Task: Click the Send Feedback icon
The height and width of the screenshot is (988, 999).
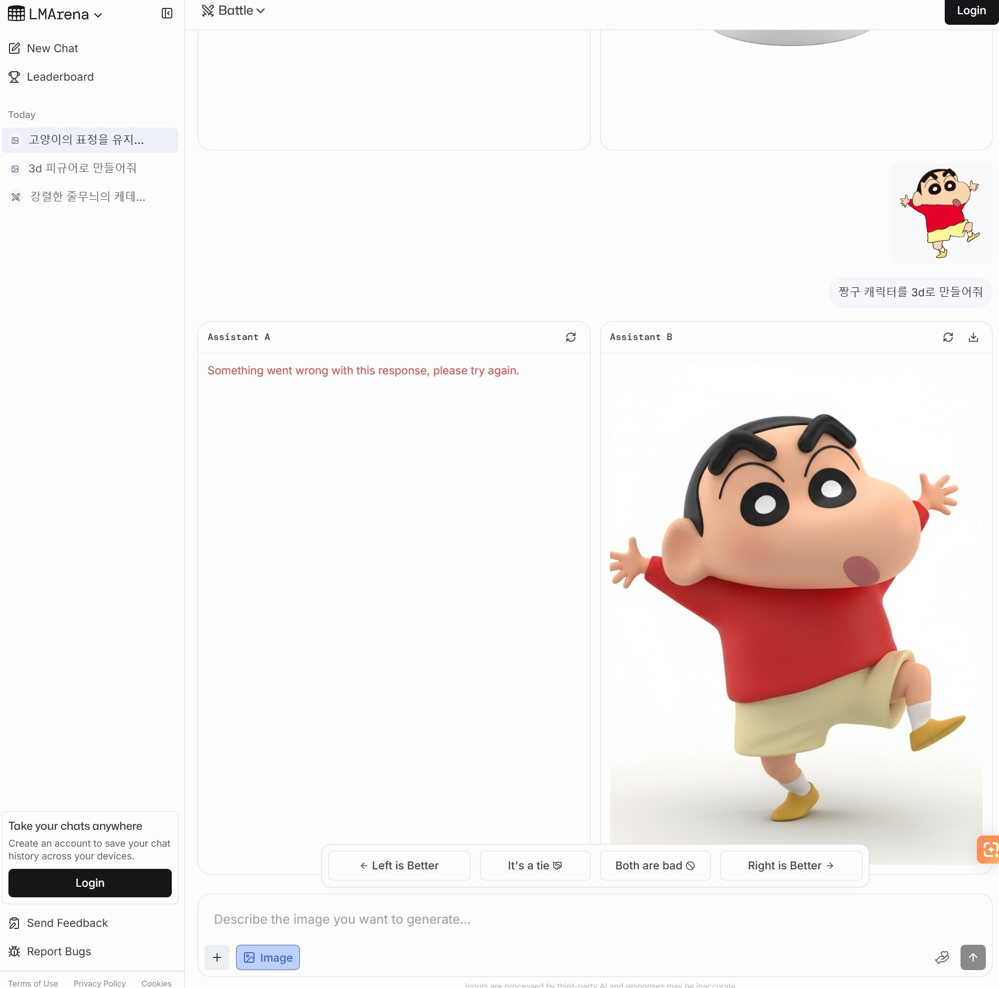Action: (x=14, y=923)
